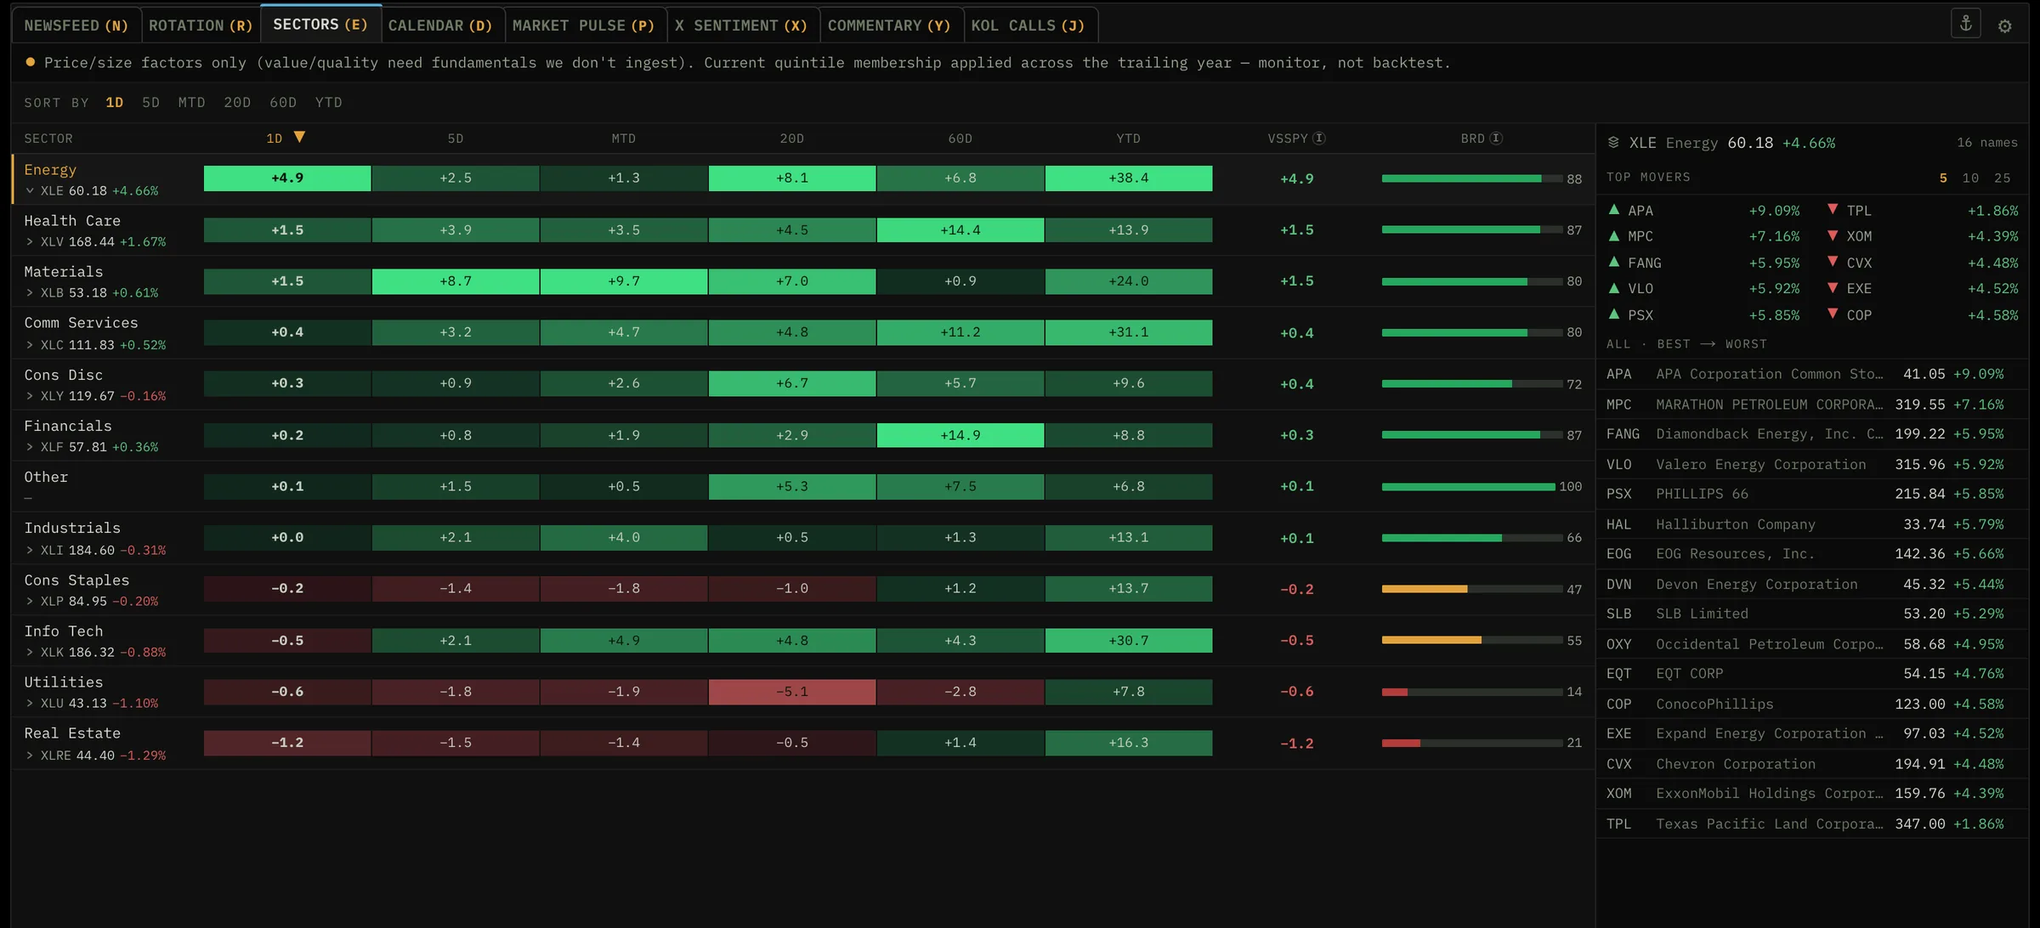Click down arrow next to CVX mover
The width and height of the screenshot is (2040, 928).
coord(1833,262)
